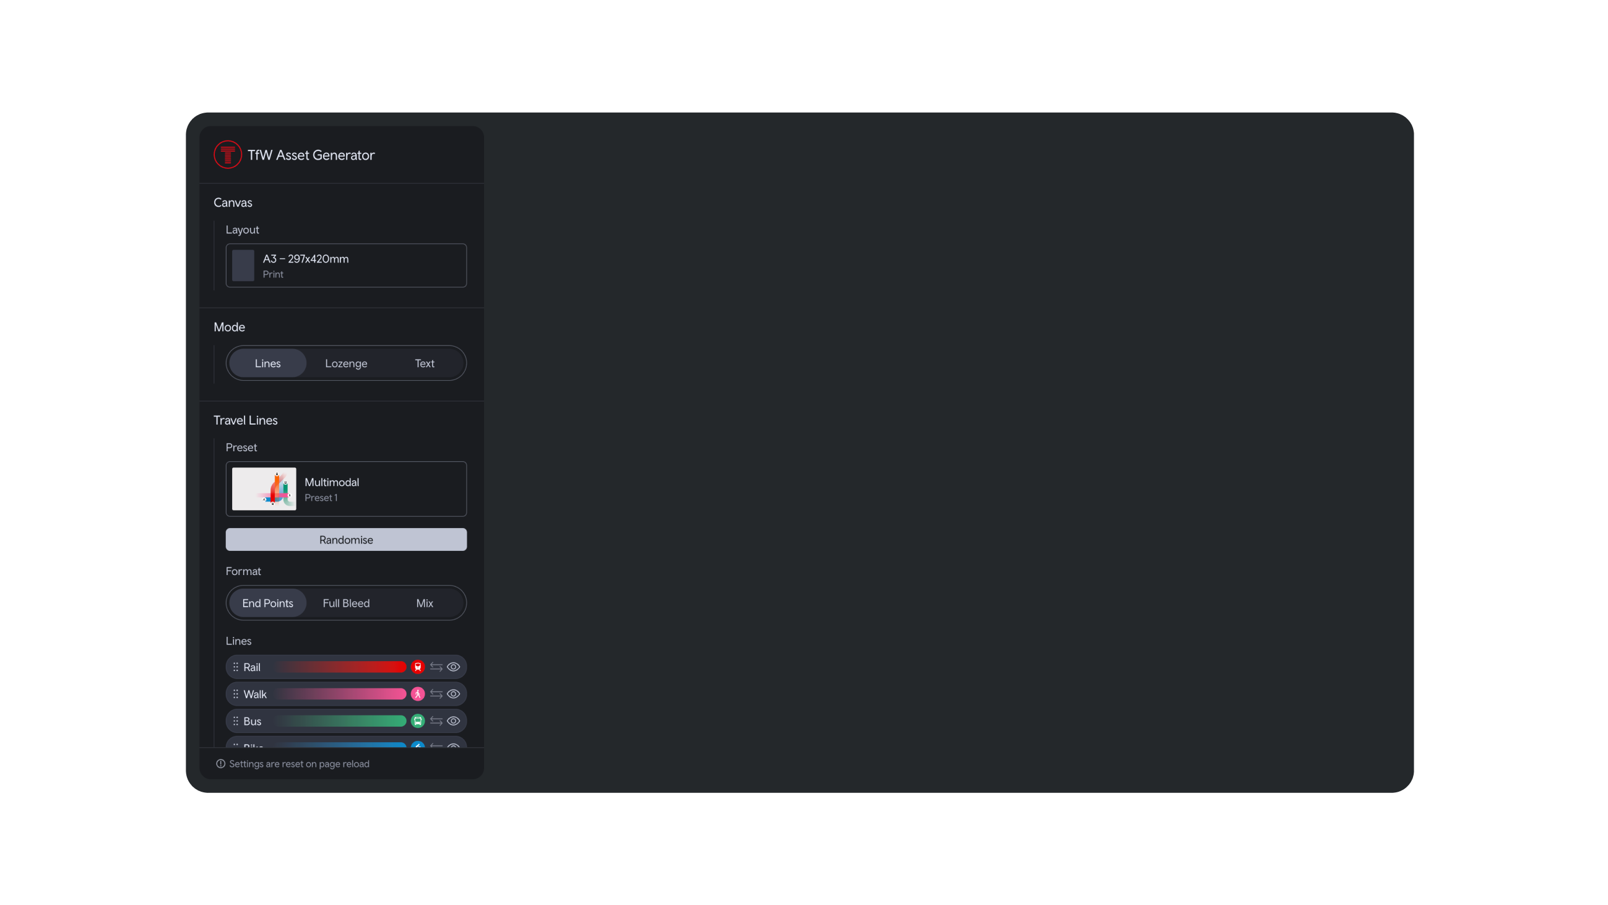The width and height of the screenshot is (1608, 905).
Task: Select the Mix format
Action: 425,603
